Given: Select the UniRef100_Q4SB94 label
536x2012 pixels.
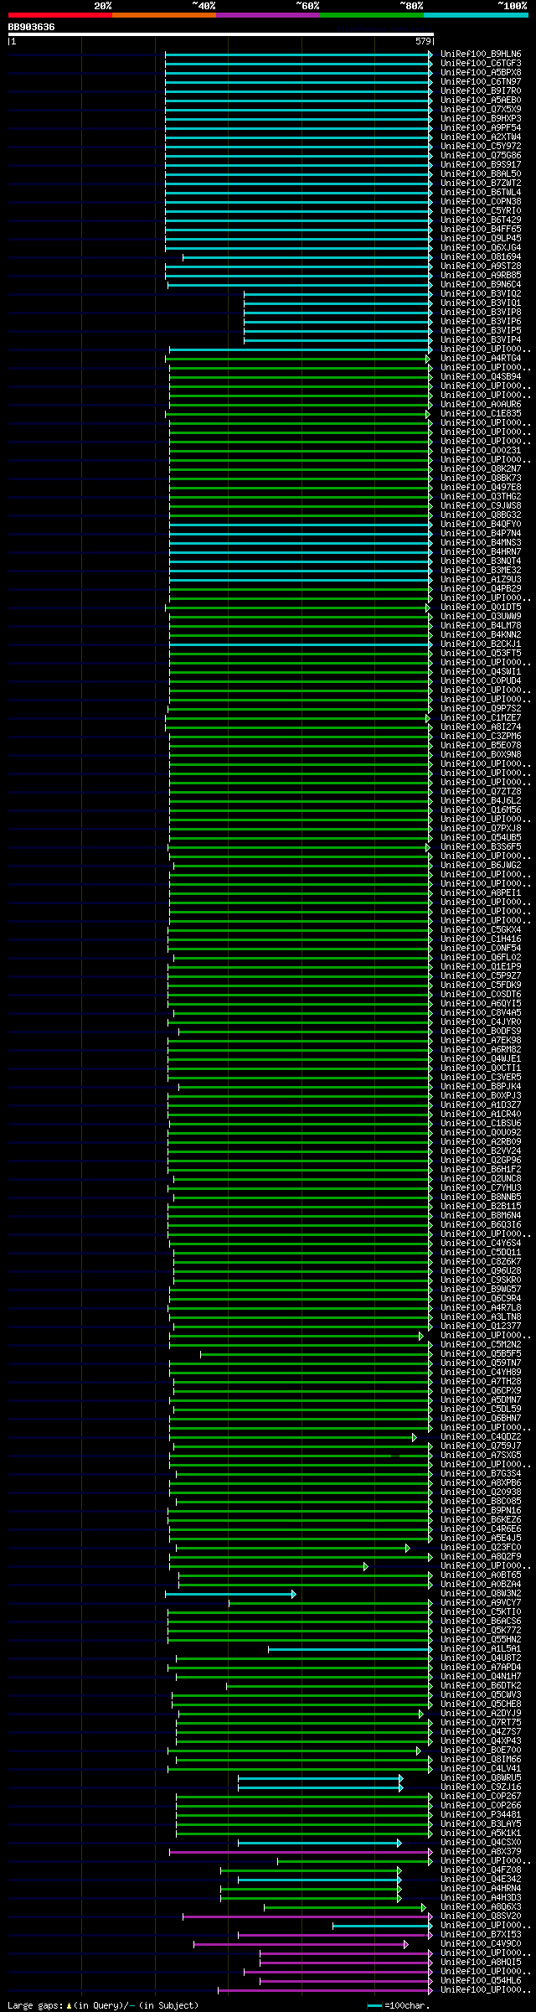Looking at the screenshot, I should [x=481, y=377].
